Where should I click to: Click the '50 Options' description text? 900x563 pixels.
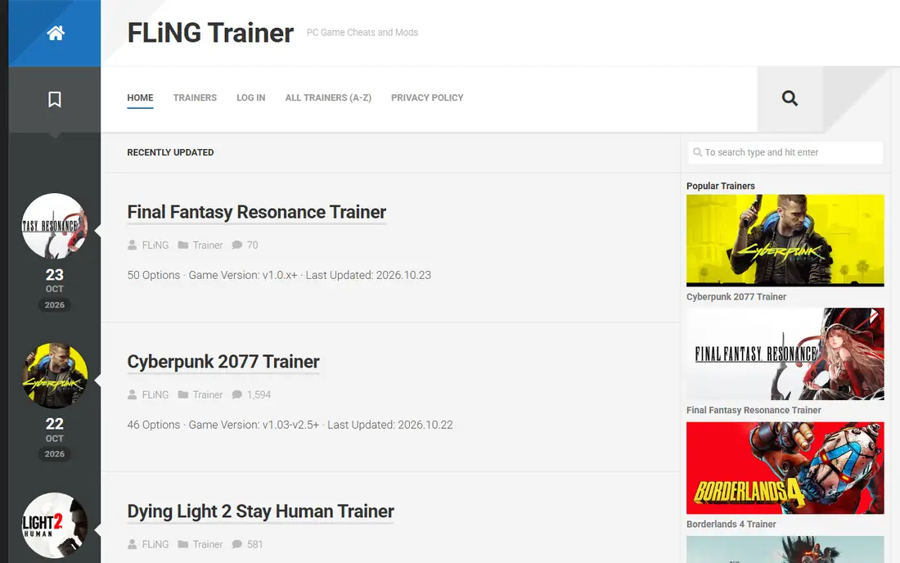279,275
